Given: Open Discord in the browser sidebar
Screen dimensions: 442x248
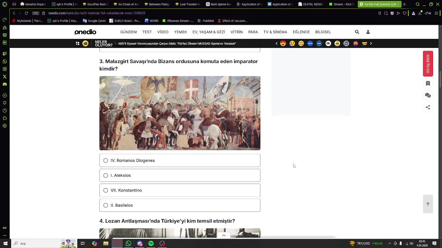Looking at the screenshot, I should click(4, 84).
